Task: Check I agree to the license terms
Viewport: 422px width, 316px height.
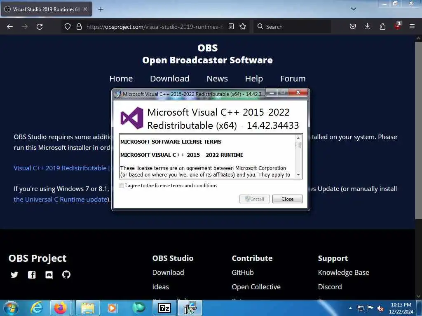Action: point(122,186)
